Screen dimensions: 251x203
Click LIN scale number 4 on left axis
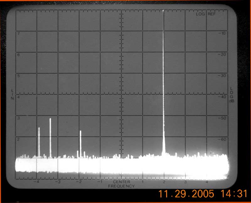19,97
